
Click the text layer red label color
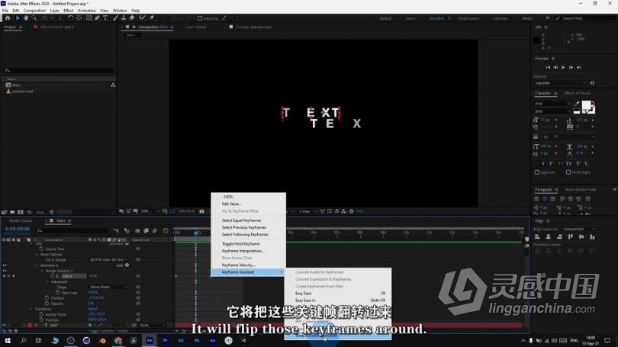pyautogui.click(x=30, y=326)
